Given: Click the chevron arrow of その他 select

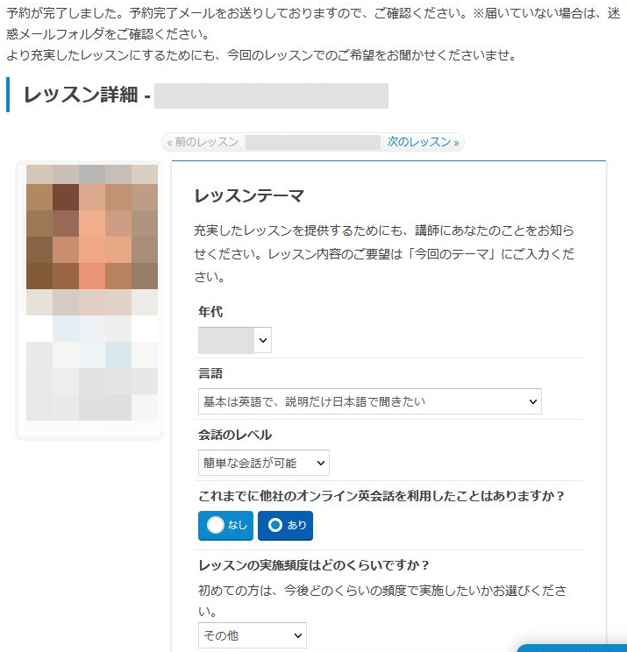Looking at the screenshot, I should 297,635.
